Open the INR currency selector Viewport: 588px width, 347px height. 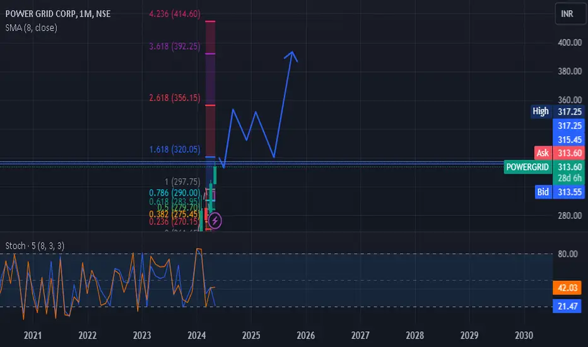570,14
